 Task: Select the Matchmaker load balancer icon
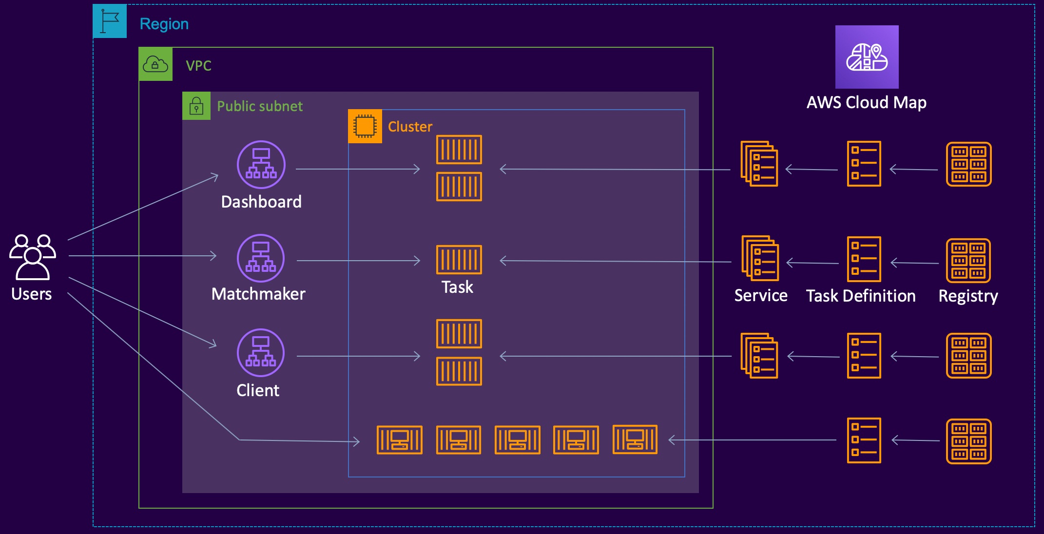(x=261, y=258)
